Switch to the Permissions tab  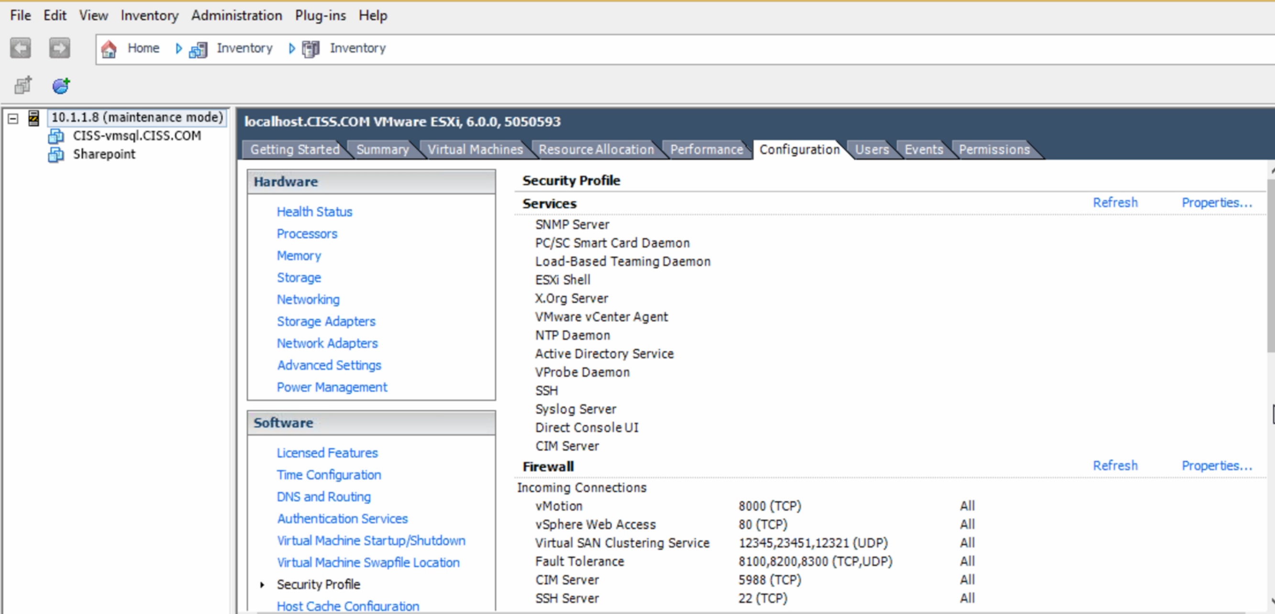coord(994,149)
